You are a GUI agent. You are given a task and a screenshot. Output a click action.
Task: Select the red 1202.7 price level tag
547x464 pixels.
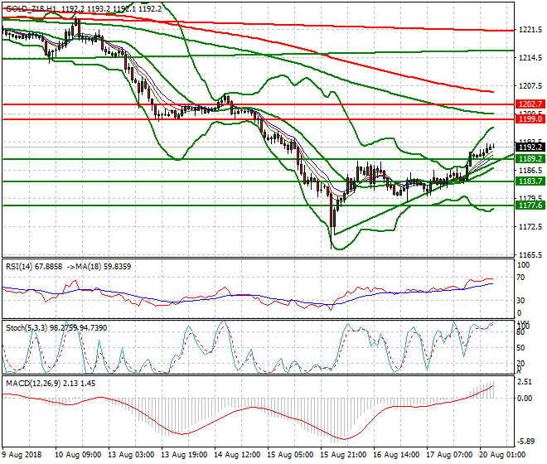point(529,104)
